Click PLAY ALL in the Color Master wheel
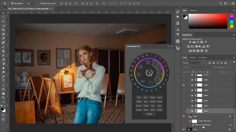The image size is (236, 132). point(148,62)
